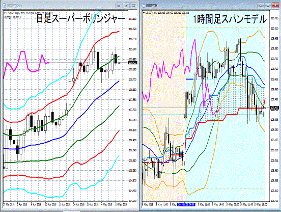Viewport: 281px width, 212px height.
Task: Minimize the USDJPY,H1 chart window
Action: 261,6
